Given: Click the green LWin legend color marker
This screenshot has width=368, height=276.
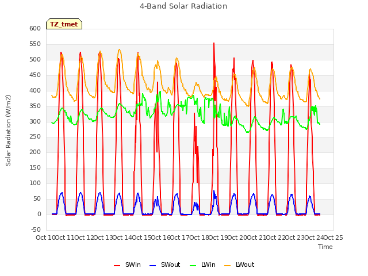Looking at the screenshot, I should pyautogui.click(x=193, y=266).
